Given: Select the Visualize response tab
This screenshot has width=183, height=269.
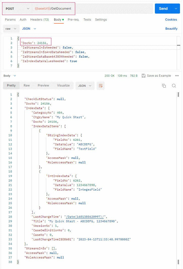Looking at the screenshot, I should [x=63, y=85].
